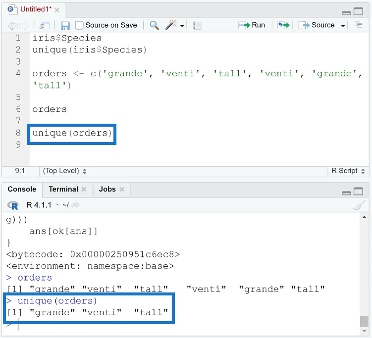372x338 pixels.
Task: View current working directory arrow
Action: (x=75, y=205)
